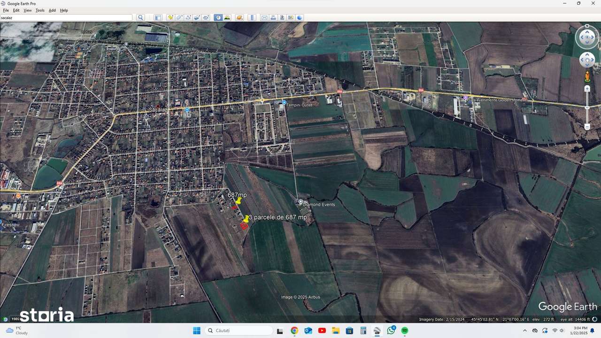
Task: View in Google Maps icon
Action: [291, 18]
